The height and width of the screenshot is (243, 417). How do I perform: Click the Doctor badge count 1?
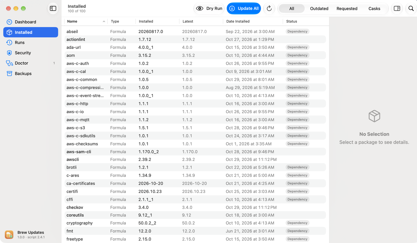click(x=54, y=63)
